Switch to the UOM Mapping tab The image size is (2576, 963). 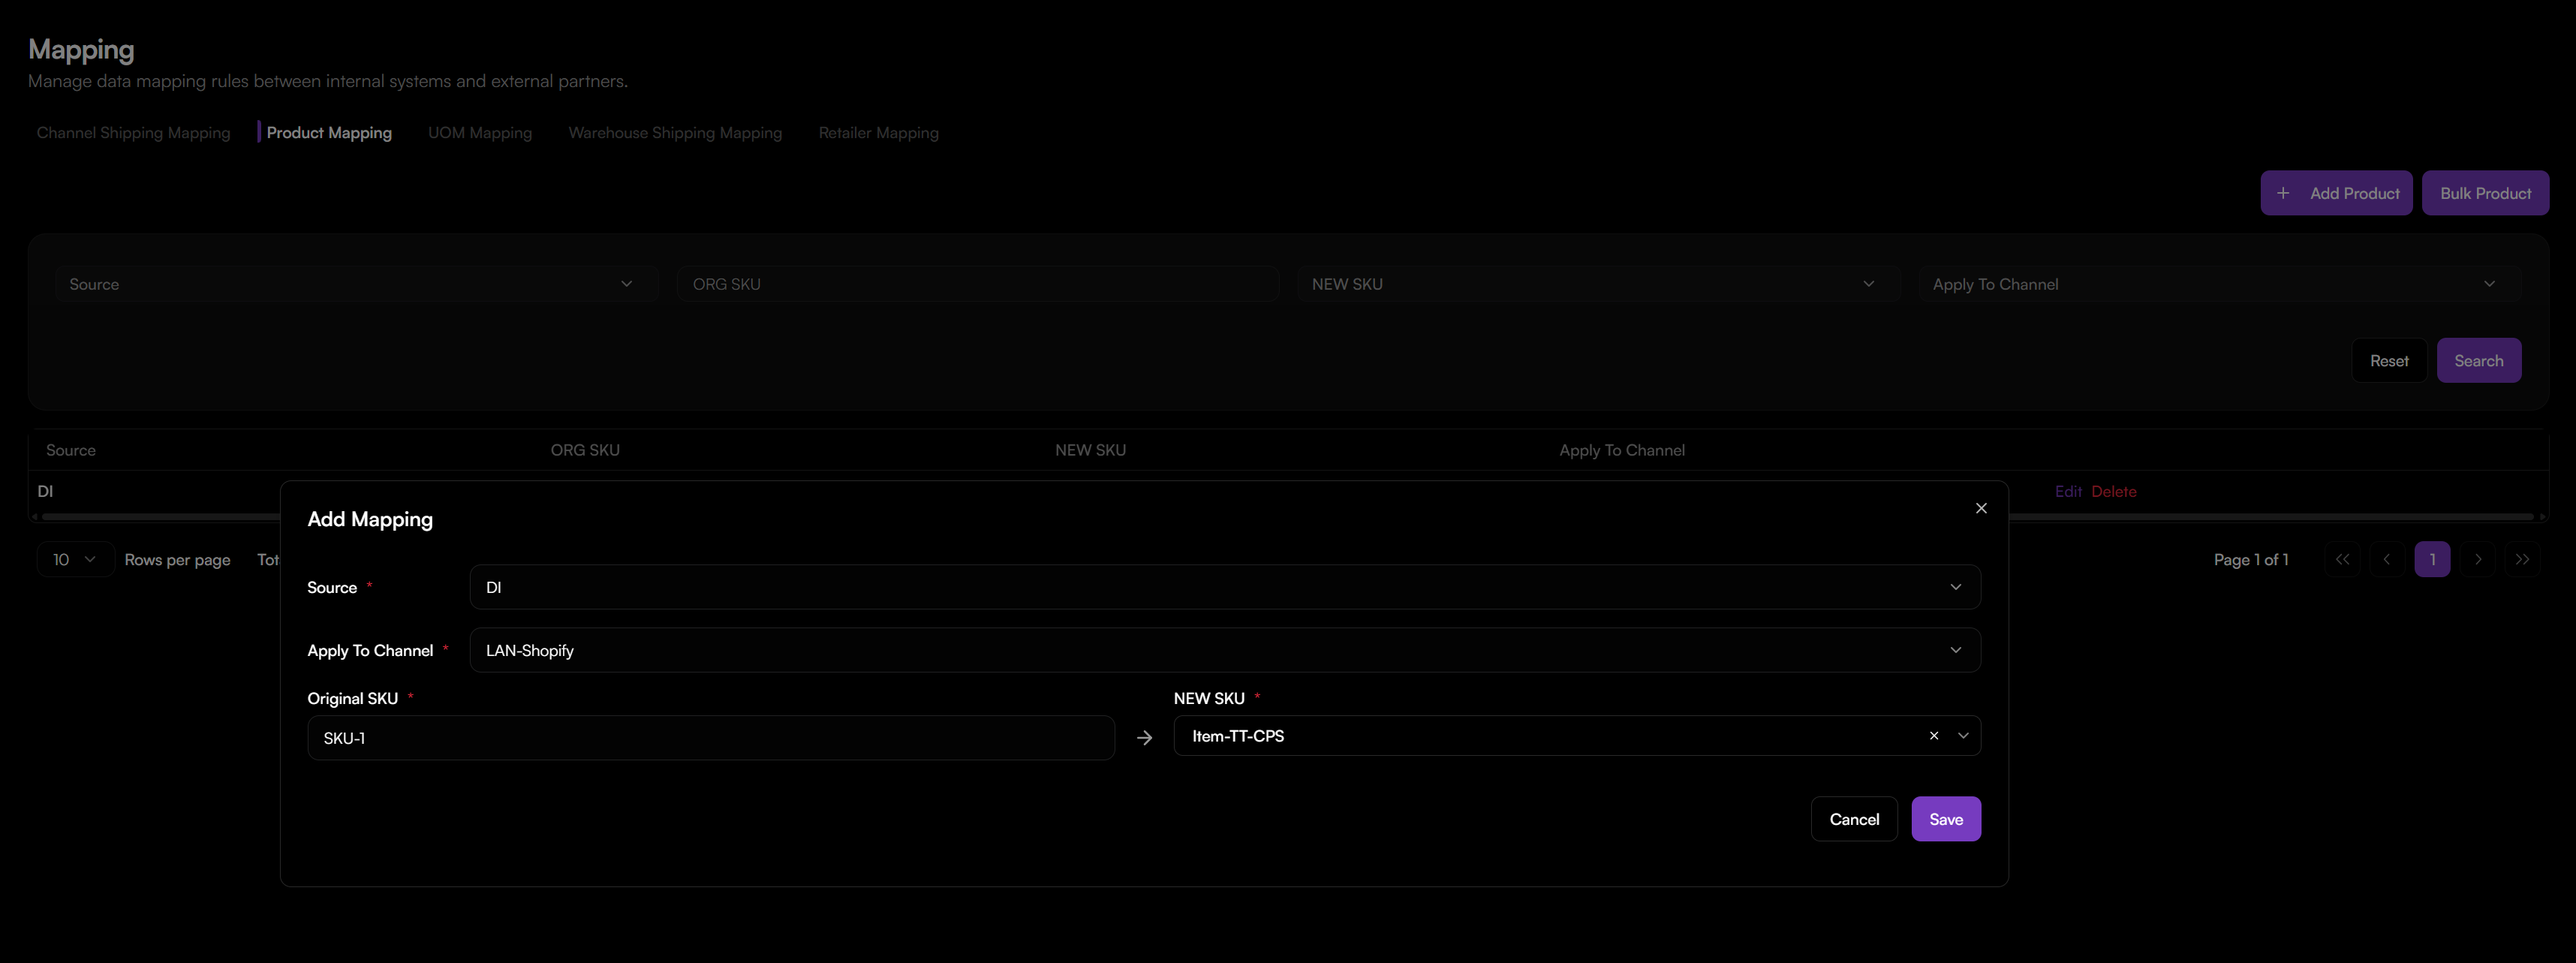tap(479, 133)
